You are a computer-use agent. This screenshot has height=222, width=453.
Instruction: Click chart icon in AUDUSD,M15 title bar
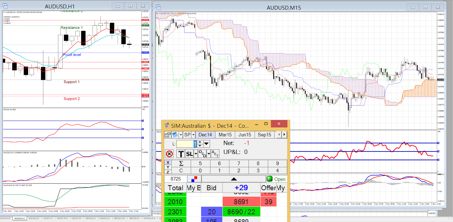point(158,7)
